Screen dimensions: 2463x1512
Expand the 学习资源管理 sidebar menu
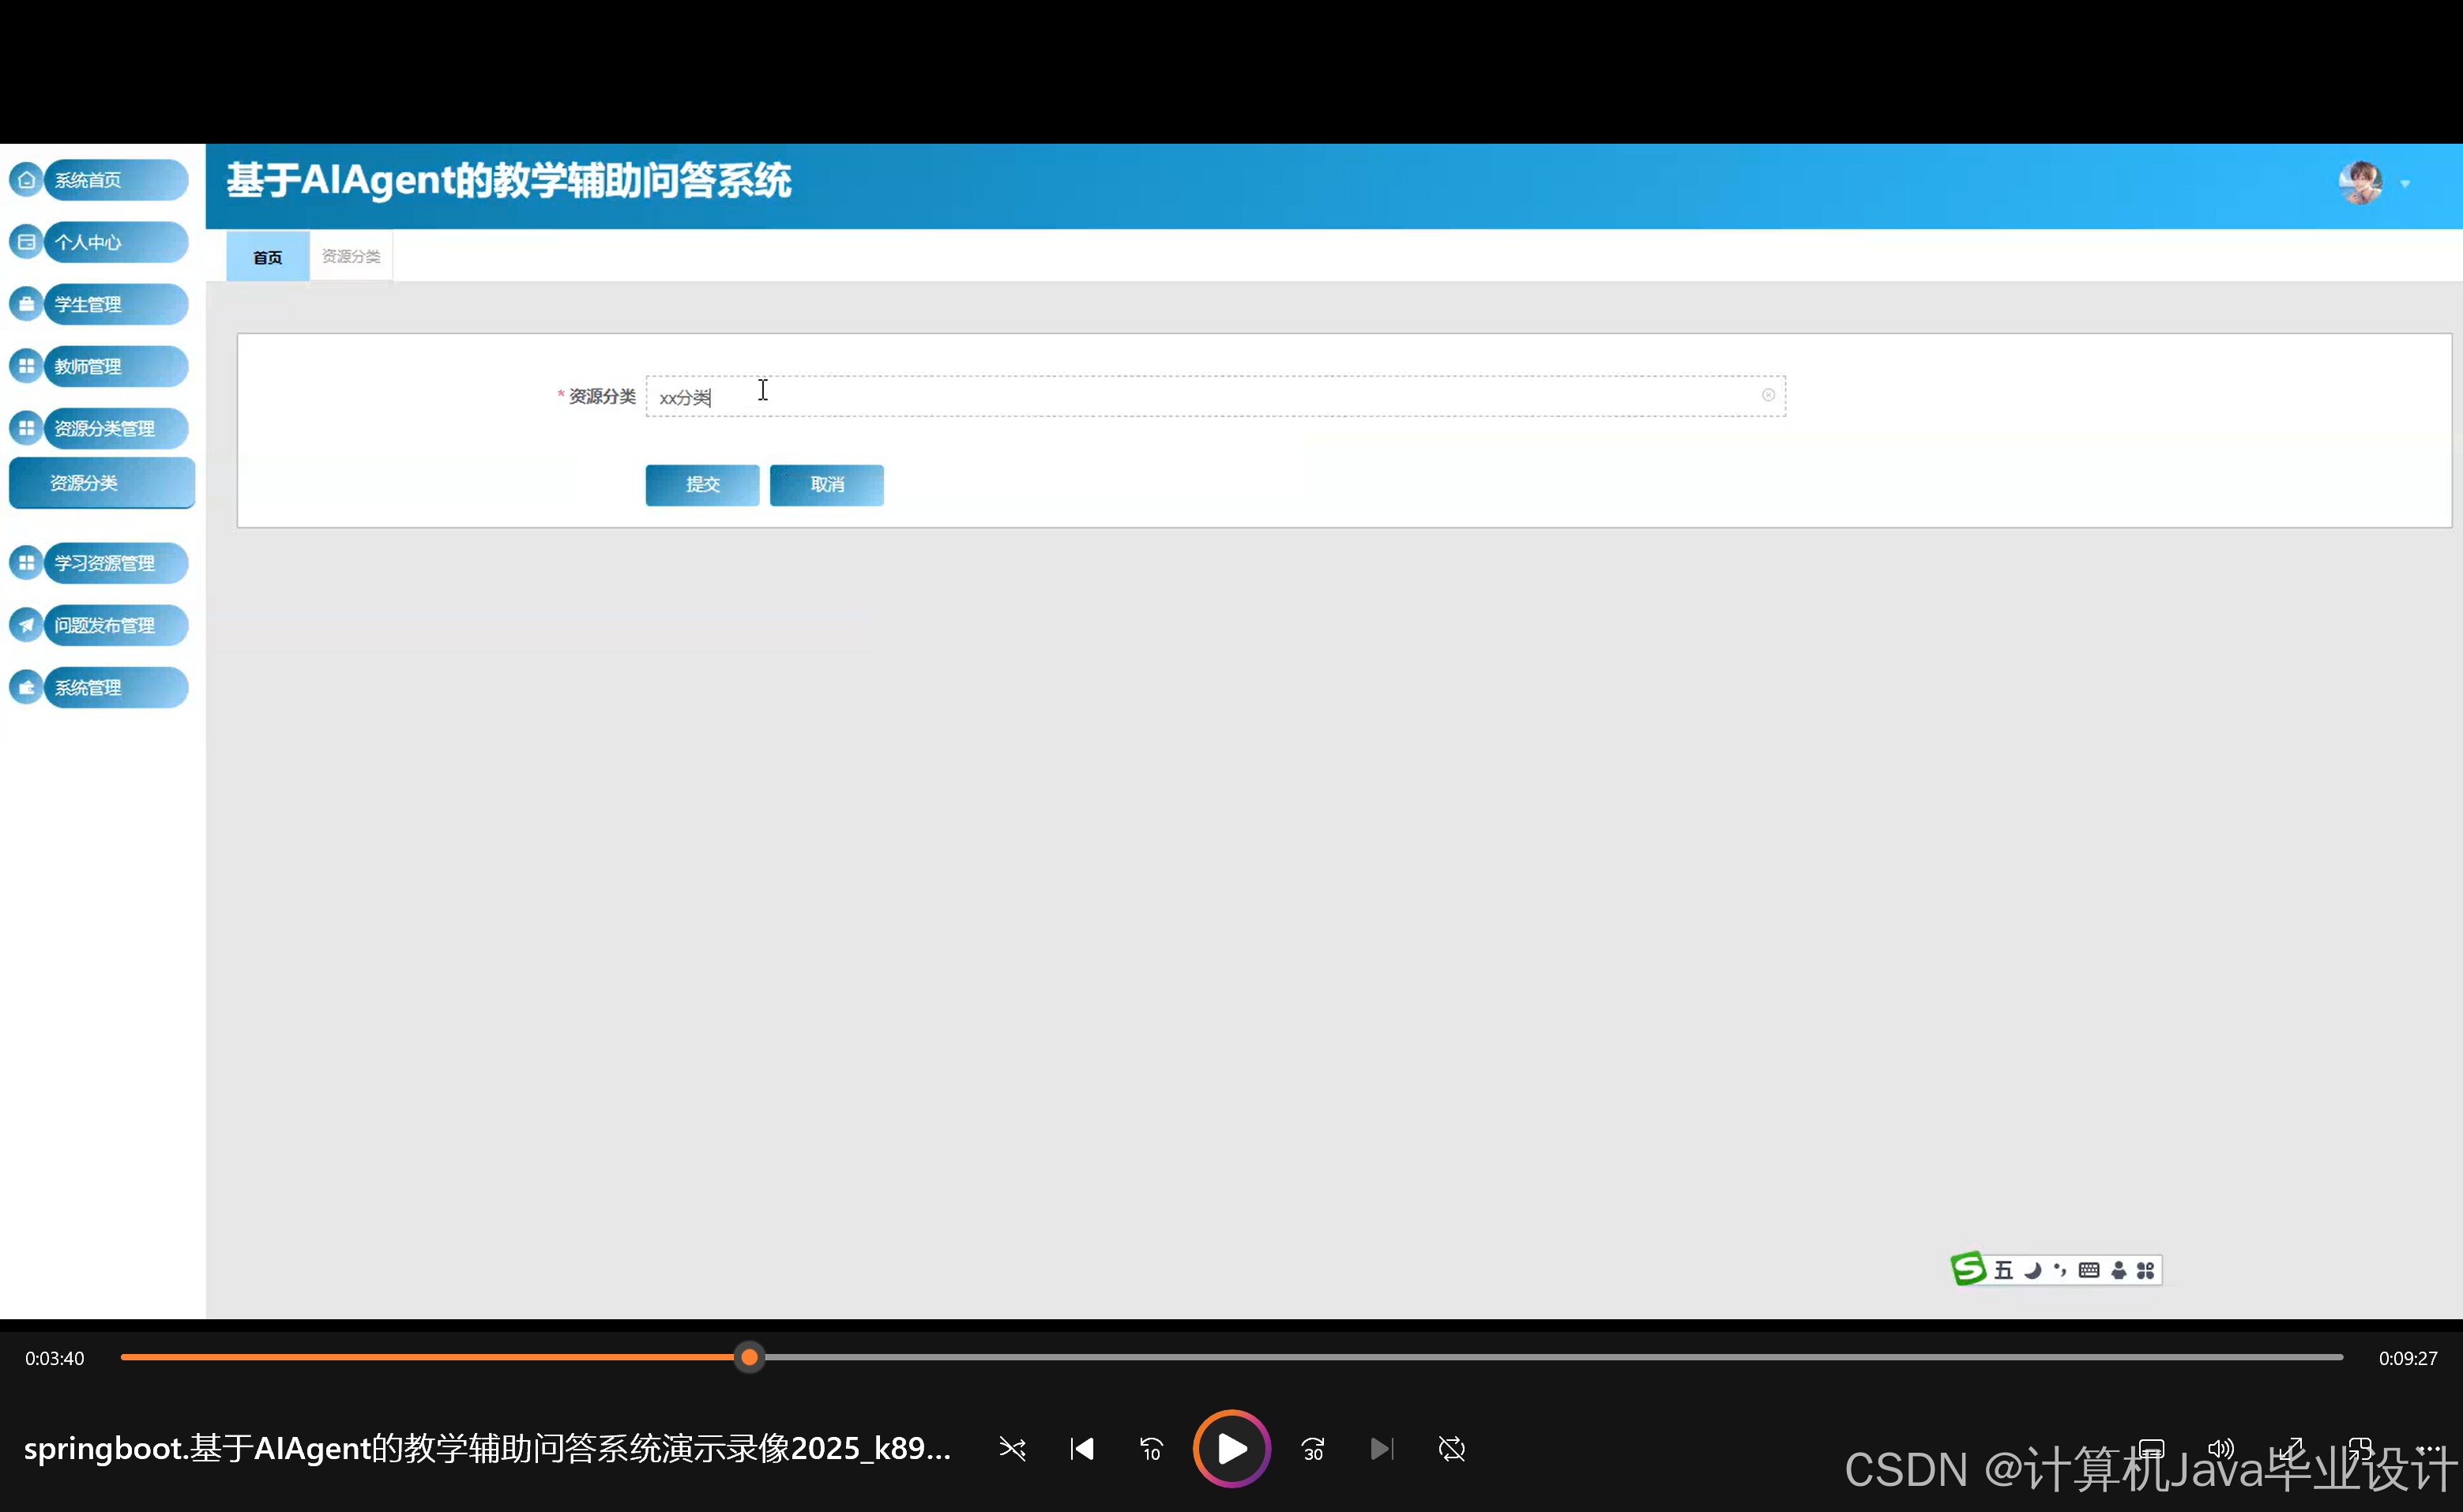(x=99, y=563)
